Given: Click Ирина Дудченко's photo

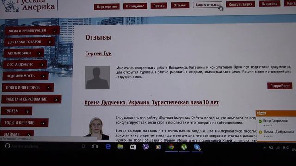Looking at the screenshot, I should pyautogui.click(x=97, y=128).
